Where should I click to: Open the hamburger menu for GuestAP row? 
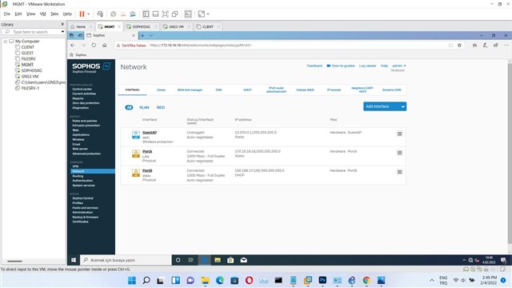click(x=399, y=134)
